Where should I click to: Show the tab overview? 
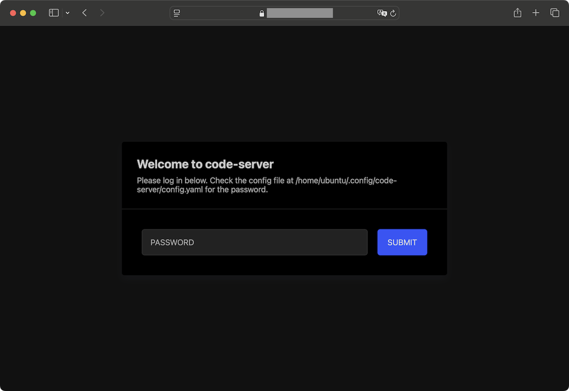coord(554,13)
